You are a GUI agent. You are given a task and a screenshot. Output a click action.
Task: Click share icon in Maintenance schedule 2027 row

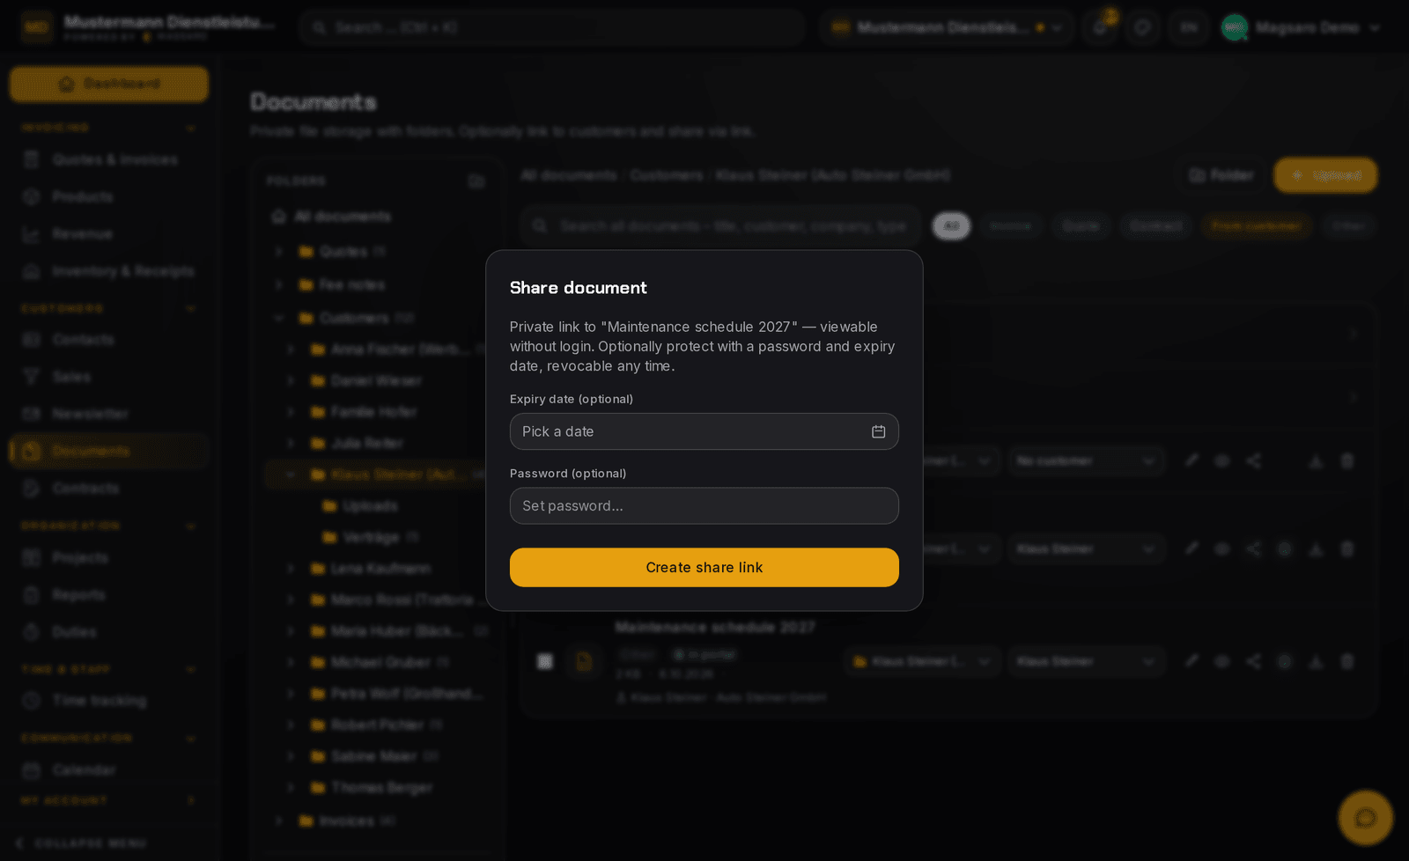[x=1253, y=661]
